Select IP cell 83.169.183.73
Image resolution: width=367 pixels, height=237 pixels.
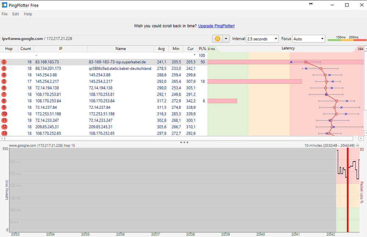click(47, 62)
